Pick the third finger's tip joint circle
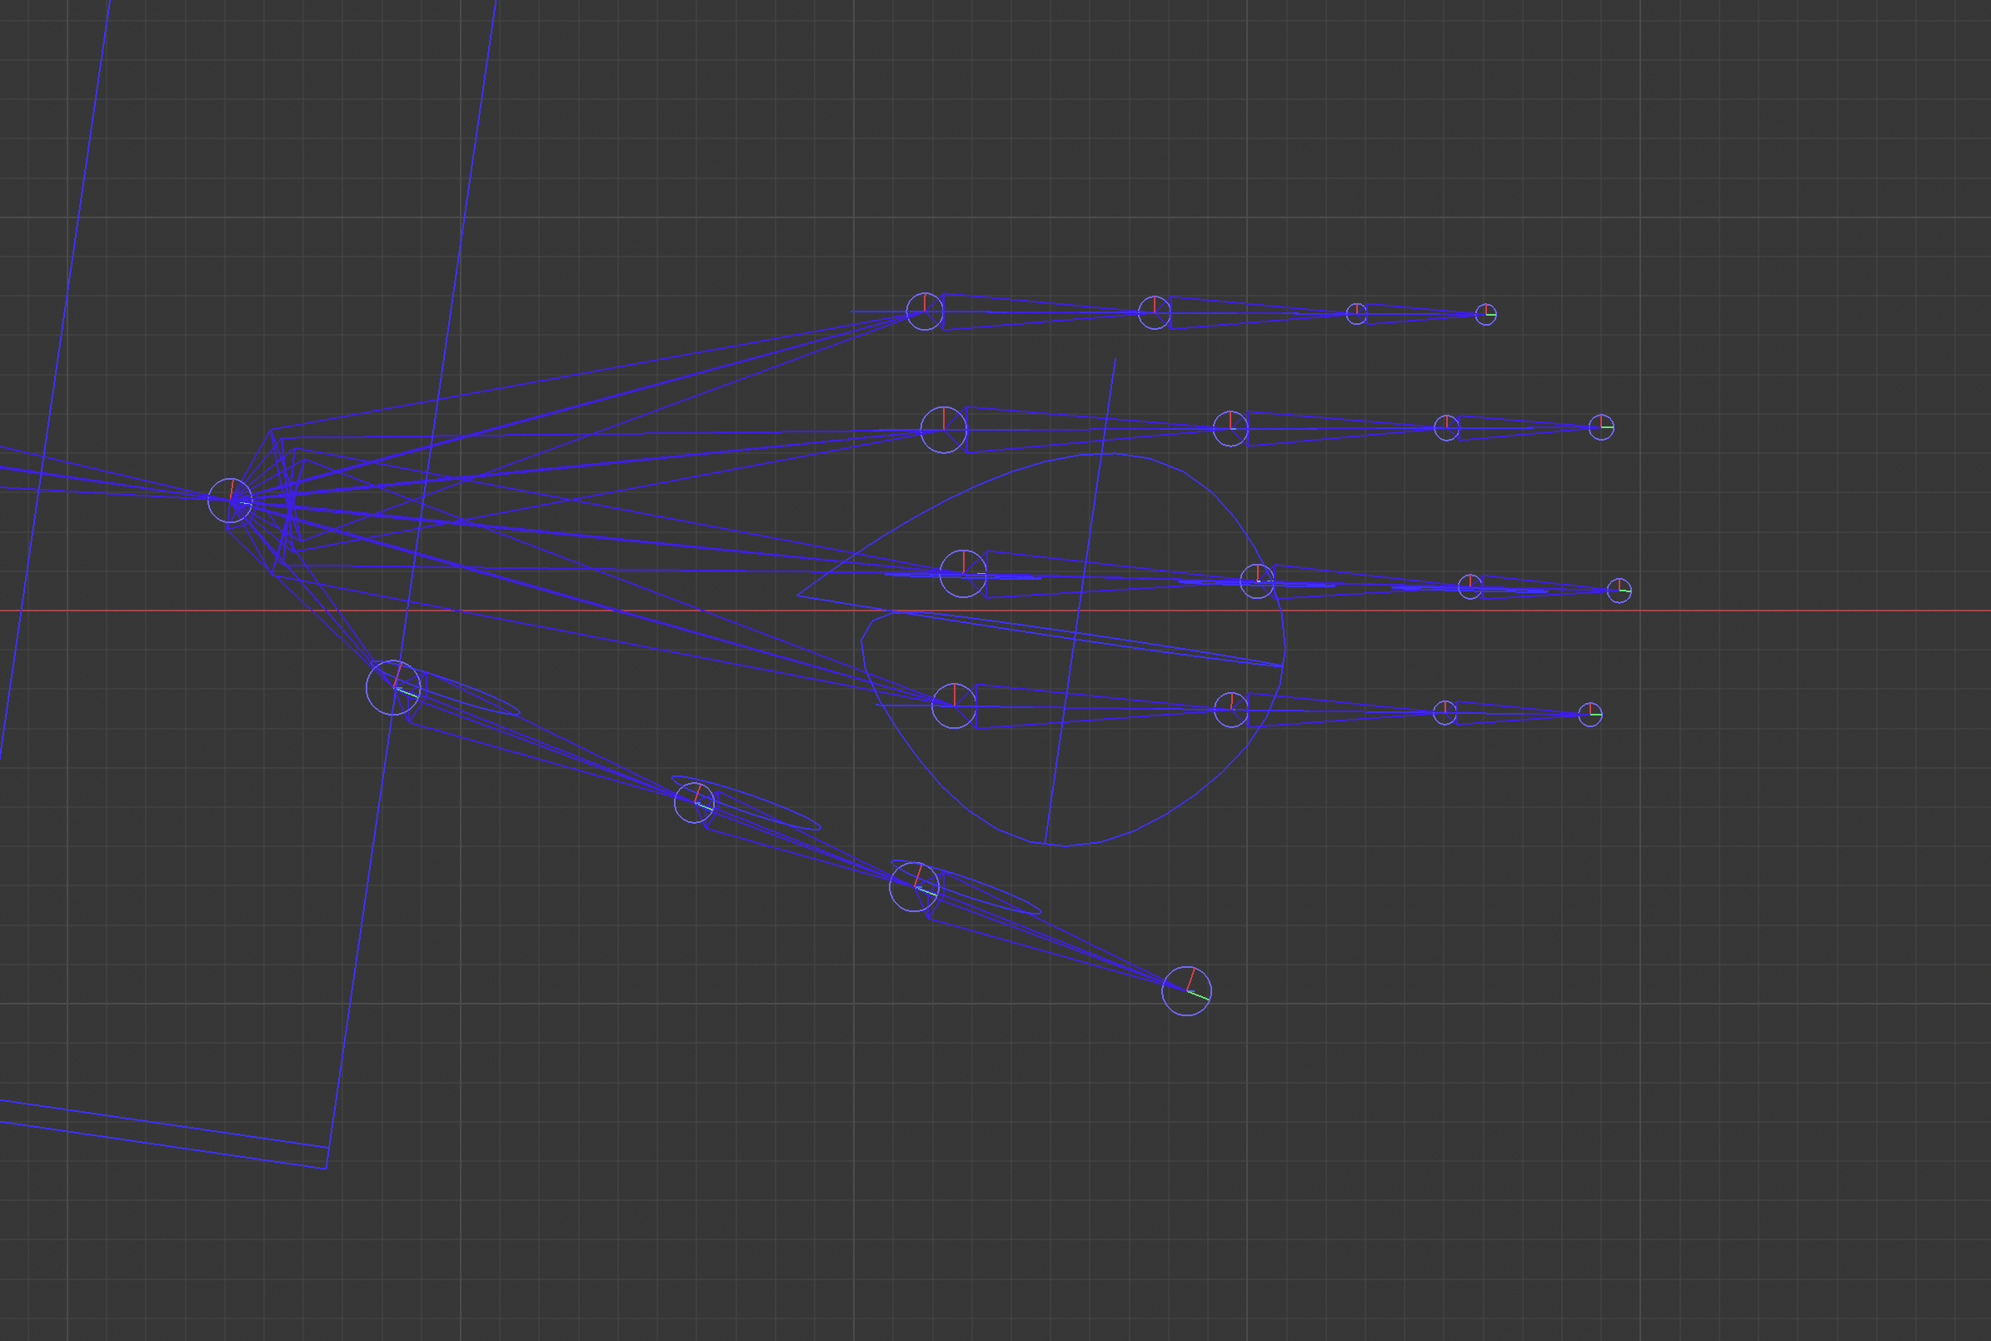Image resolution: width=1991 pixels, height=1341 pixels. tap(1619, 591)
